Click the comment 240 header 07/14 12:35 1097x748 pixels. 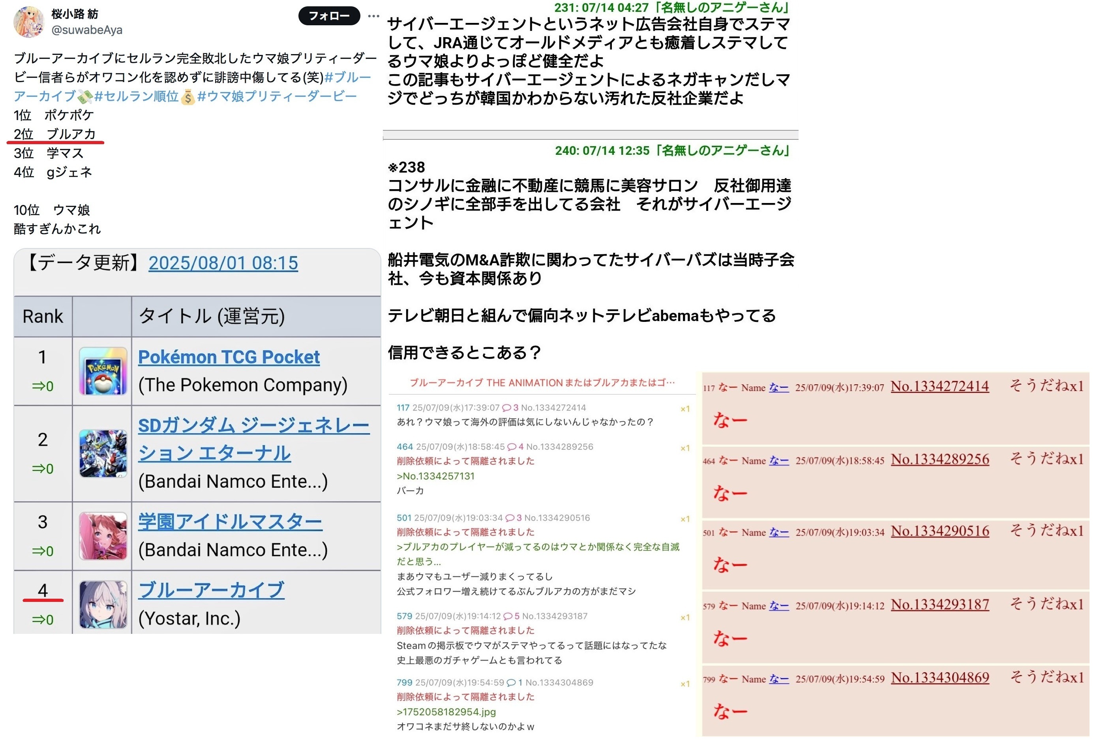tap(672, 150)
